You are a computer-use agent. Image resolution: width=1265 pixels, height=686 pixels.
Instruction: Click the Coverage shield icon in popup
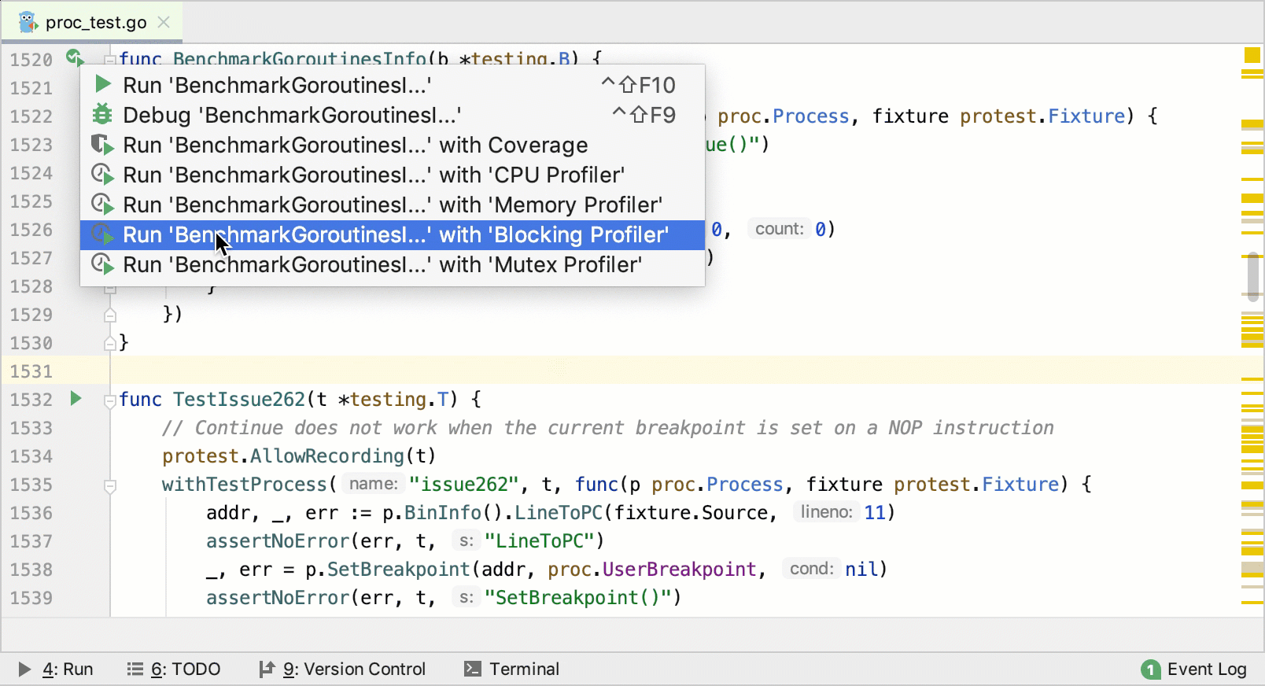(x=102, y=144)
